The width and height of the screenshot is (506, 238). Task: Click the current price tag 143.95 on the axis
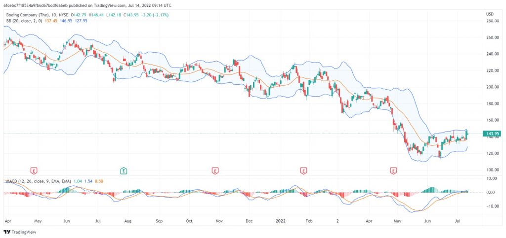(x=491, y=134)
